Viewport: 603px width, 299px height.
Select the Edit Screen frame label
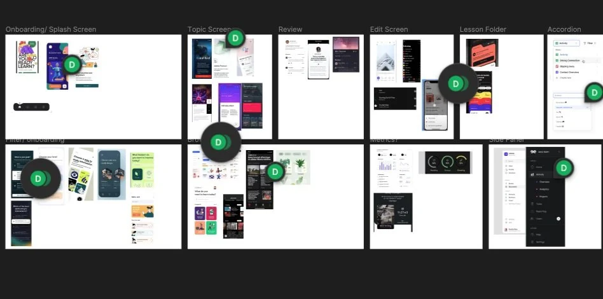pos(389,30)
